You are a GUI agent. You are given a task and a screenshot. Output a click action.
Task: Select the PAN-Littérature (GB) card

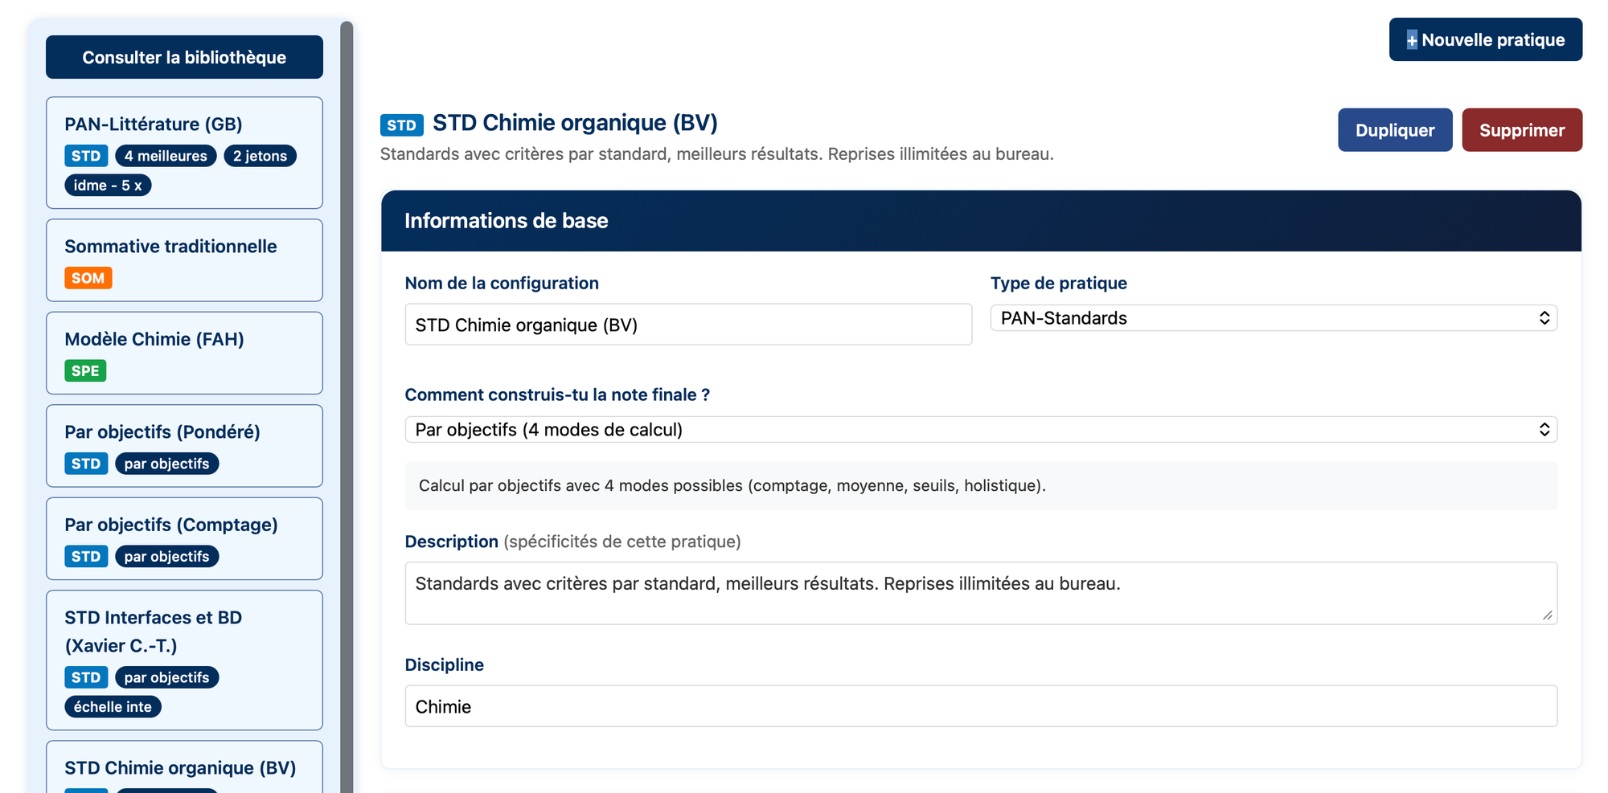tap(184, 153)
